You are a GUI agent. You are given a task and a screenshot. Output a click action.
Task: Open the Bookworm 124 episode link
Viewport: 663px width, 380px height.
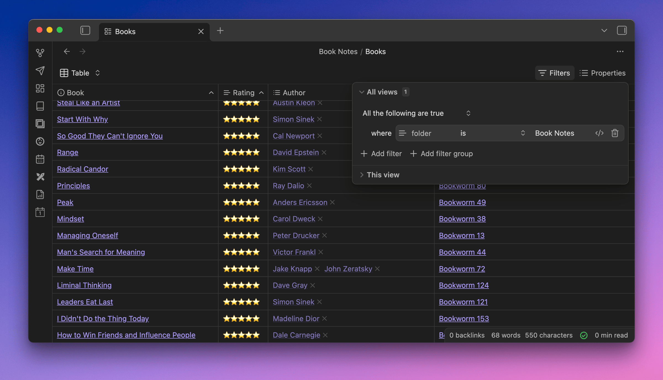(x=464, y=285)
